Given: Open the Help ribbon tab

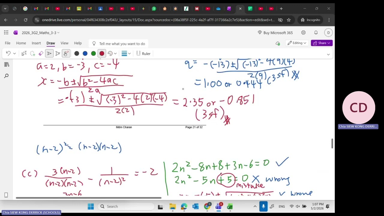Looking at the screenshot, I should click(78, 43).
